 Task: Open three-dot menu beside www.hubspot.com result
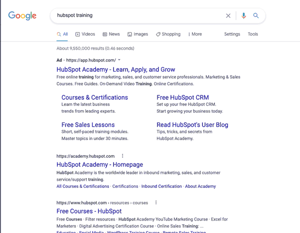(x=156, y=202)
